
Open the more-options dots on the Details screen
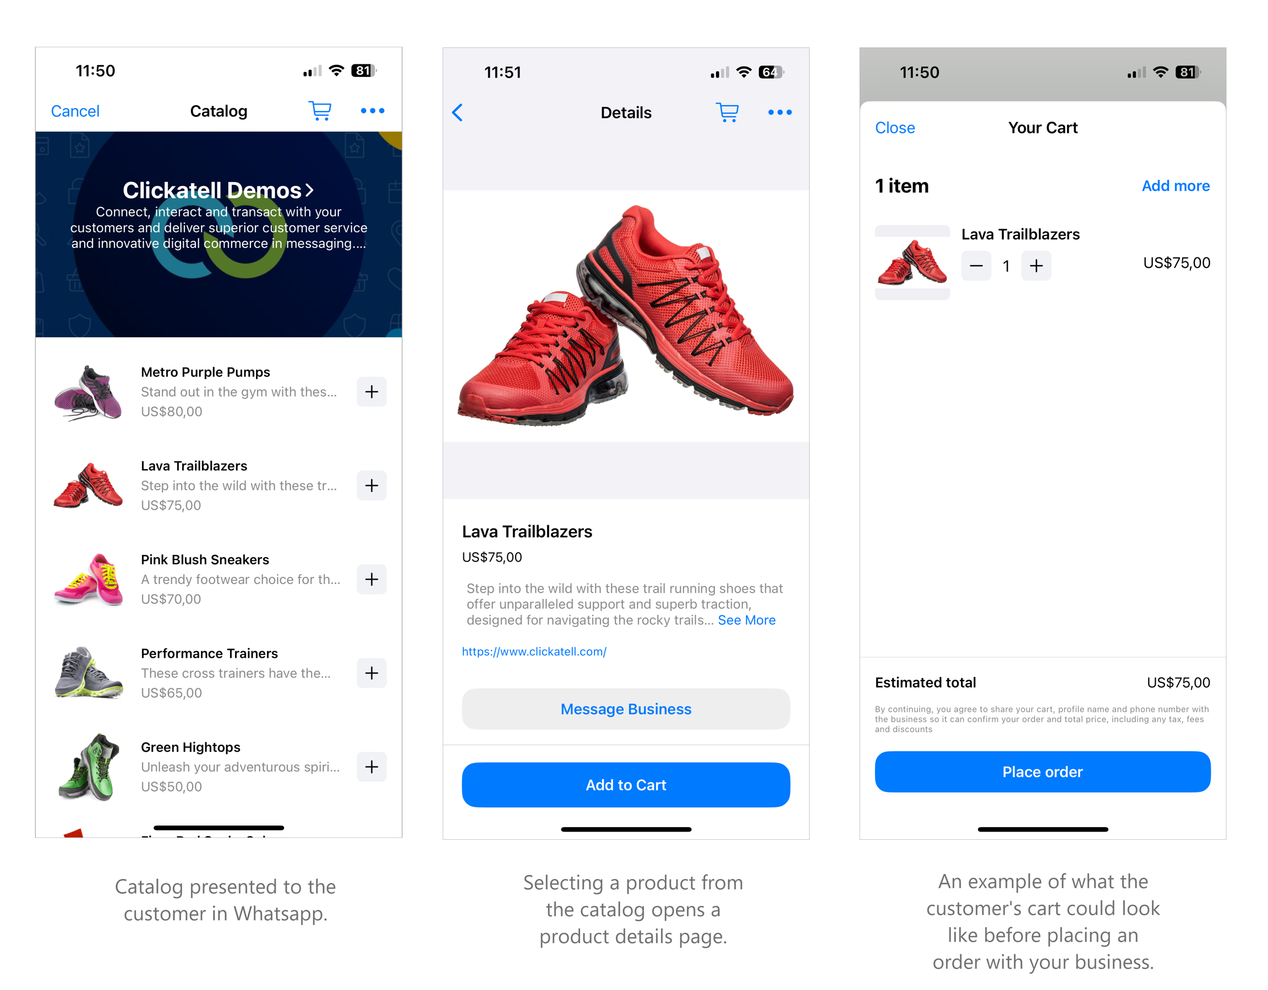tap(780, 112)
